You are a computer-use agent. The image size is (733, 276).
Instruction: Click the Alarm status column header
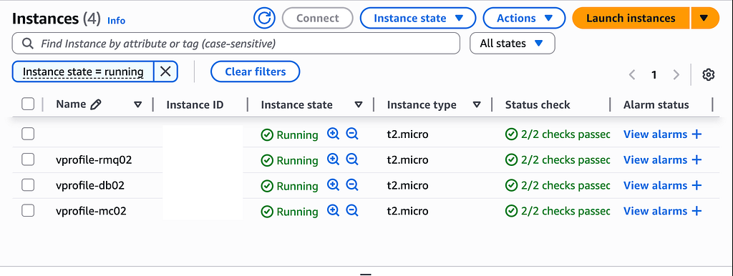pyautogui.click(x=656, y=105)
